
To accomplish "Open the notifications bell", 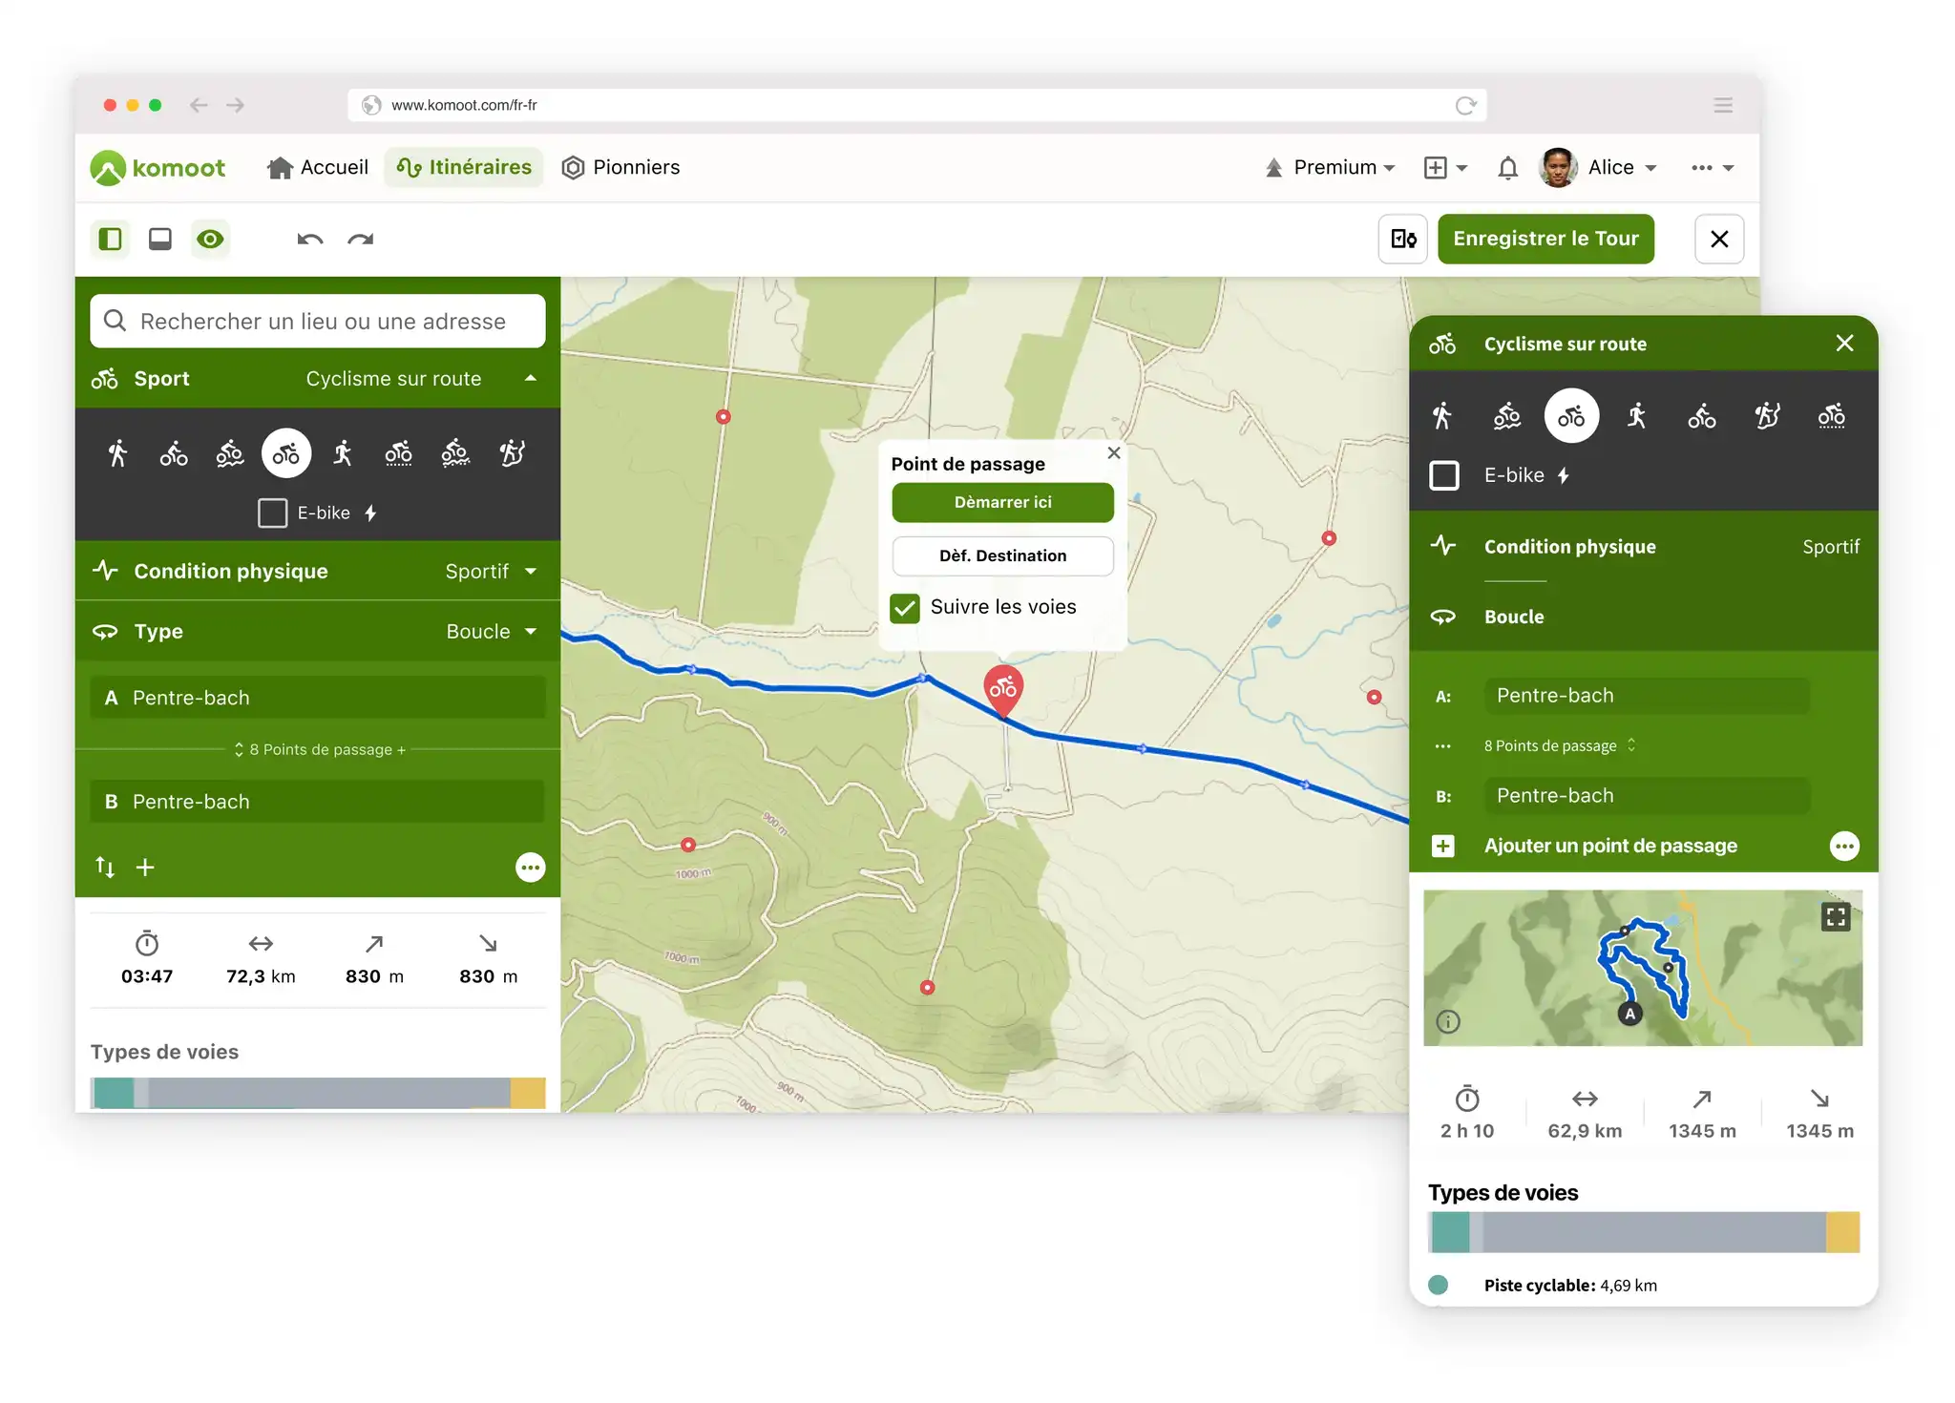I will coord(1507,168).
